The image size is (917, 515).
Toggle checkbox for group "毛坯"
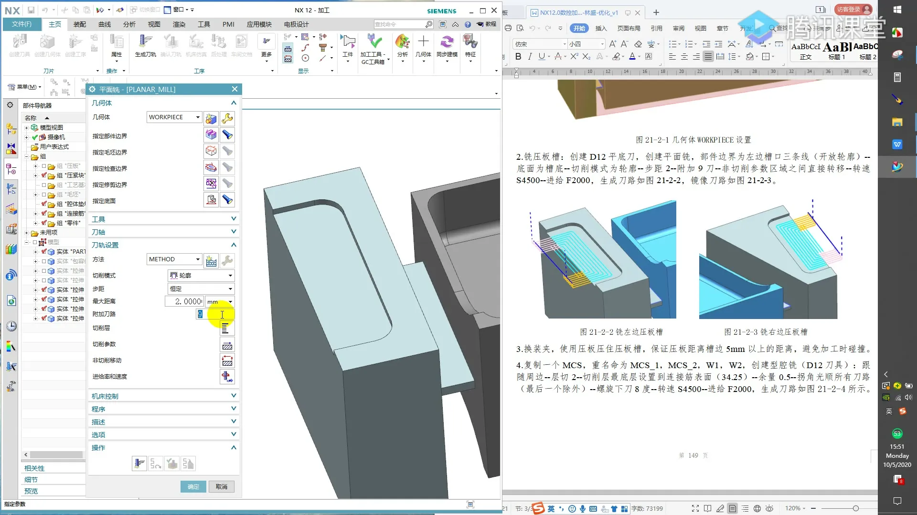tap(44, 195)
